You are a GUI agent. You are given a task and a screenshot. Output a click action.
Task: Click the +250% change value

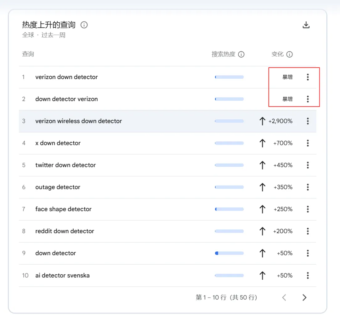(x=283, y=209)
